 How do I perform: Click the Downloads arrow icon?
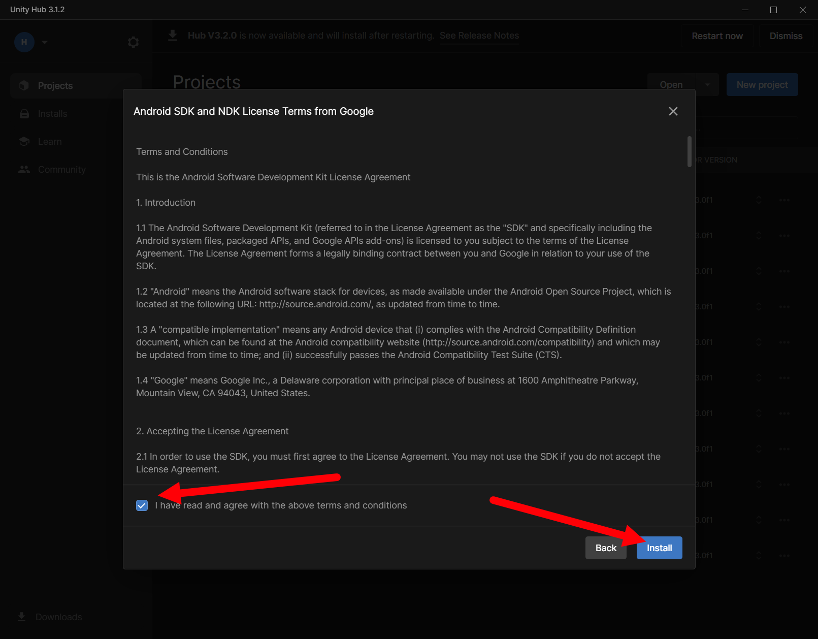(x=21, y=617)
